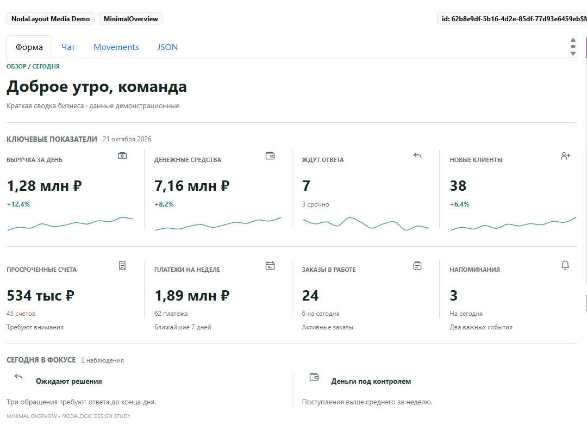The width and height of the screenshot is (587, 437).
Task: Click the bell icon beside Напоминания
Action: [x=565, y=265]
